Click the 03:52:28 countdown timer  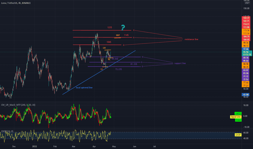(247, 55)
